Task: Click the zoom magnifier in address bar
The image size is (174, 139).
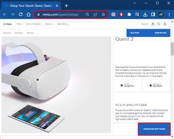Action: [x=87, y=14]
